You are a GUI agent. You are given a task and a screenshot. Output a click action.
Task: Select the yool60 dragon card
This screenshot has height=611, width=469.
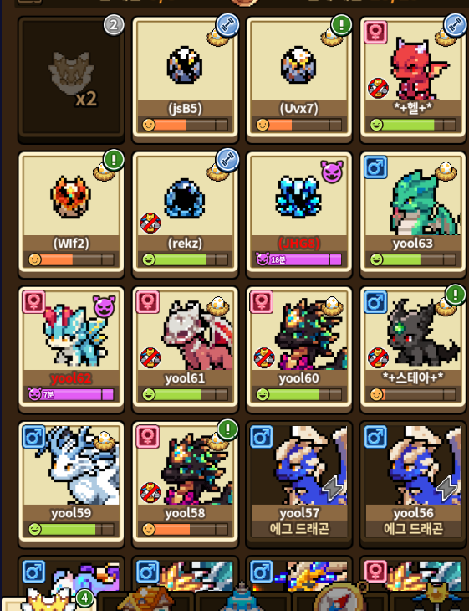(x=299, y=349)
